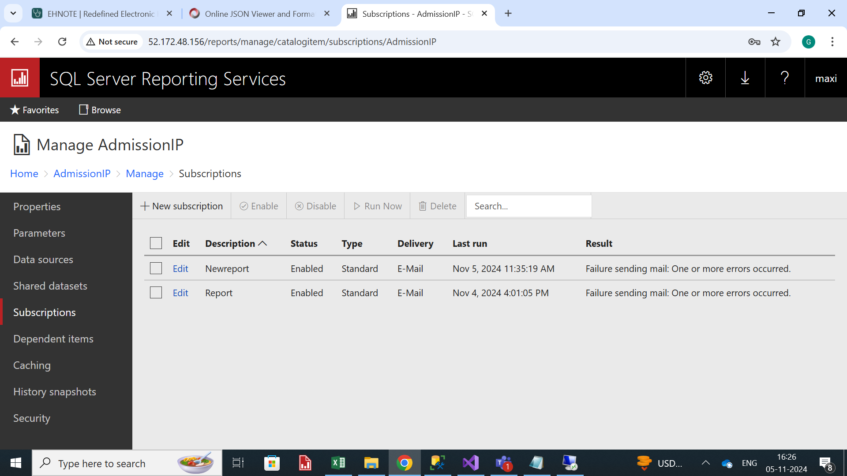Screen dimensions: 847x476
Task: Open the Windows Start menu
Action: 16,463
